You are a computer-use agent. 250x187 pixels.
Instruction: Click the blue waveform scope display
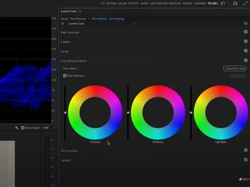(26, 70)
